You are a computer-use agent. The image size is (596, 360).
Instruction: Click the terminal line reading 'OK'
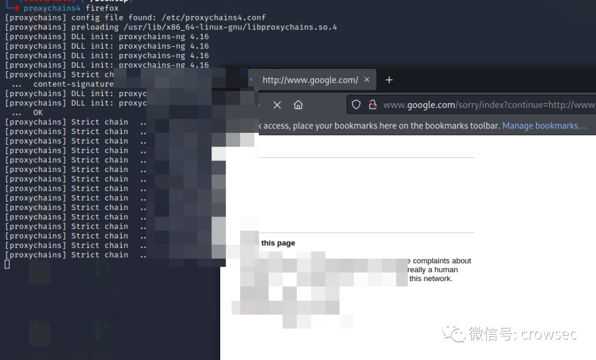(x=38, y=112)
